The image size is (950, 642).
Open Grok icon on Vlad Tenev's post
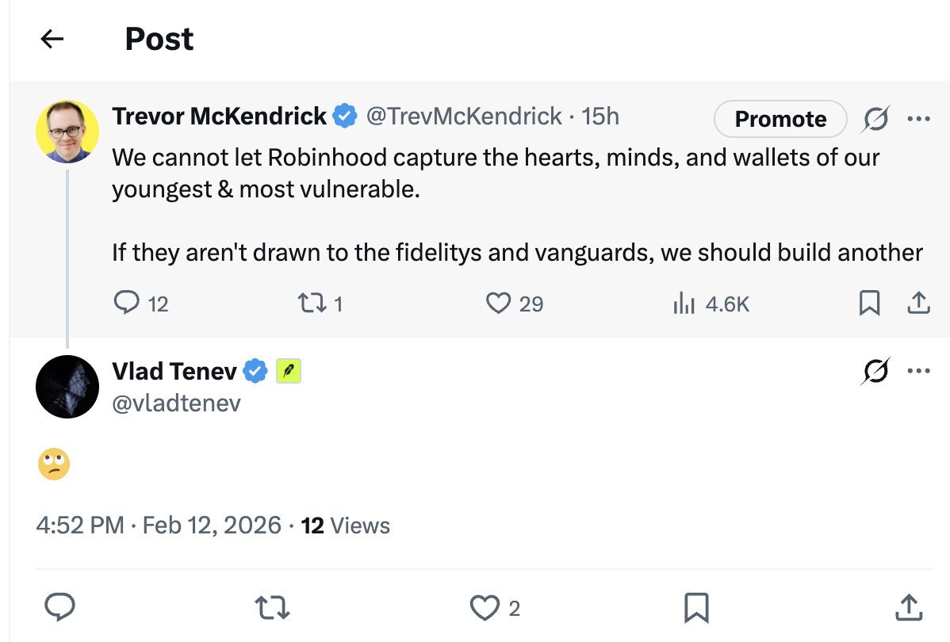[875, 371]
